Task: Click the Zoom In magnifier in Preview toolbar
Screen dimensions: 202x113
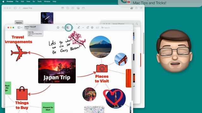Action: point(67,27)
